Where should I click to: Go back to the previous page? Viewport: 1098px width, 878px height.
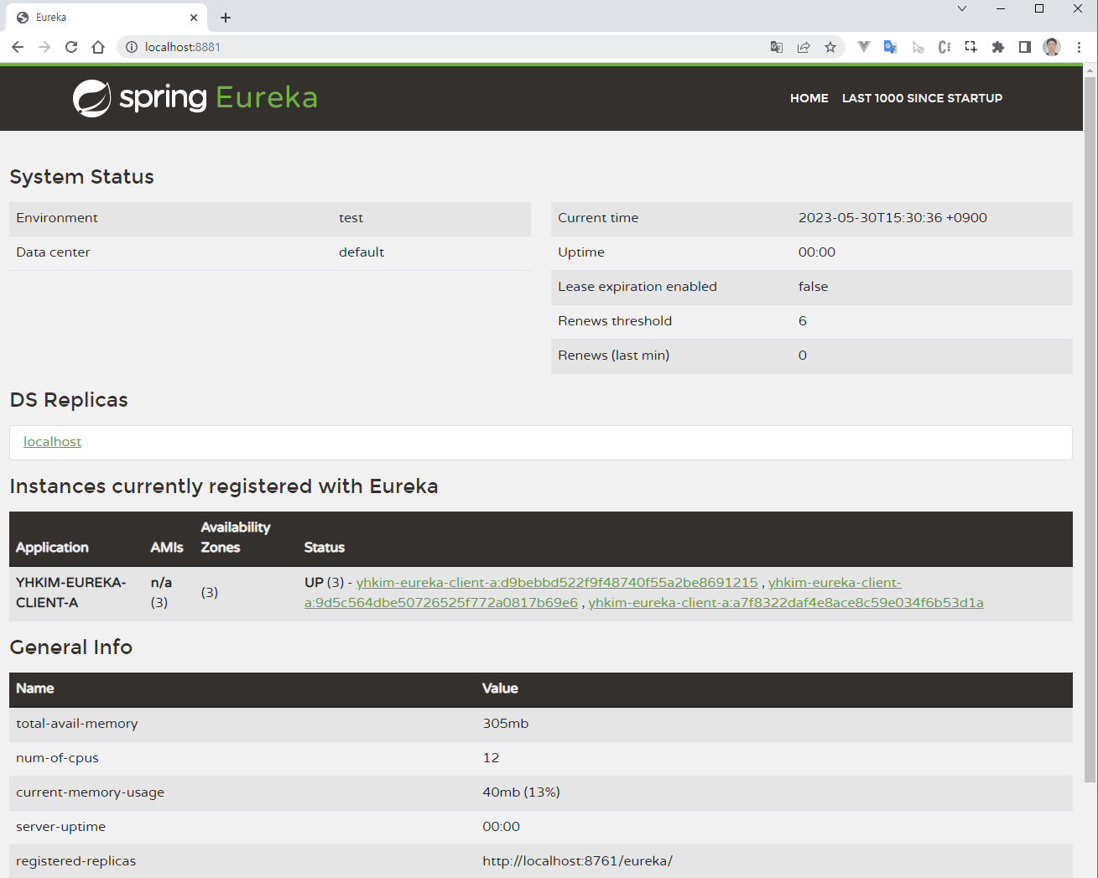[18, 47]
